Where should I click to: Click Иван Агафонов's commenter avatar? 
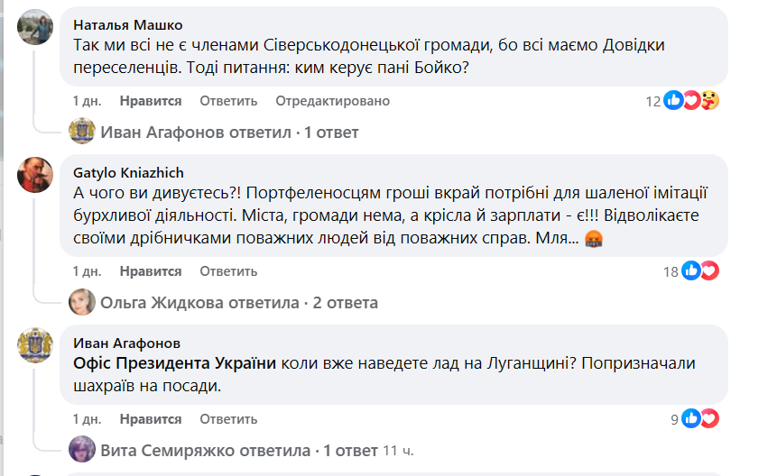[x=35, y=346]
